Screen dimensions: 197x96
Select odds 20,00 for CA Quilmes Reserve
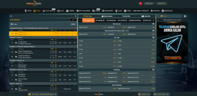pos(60,57)
